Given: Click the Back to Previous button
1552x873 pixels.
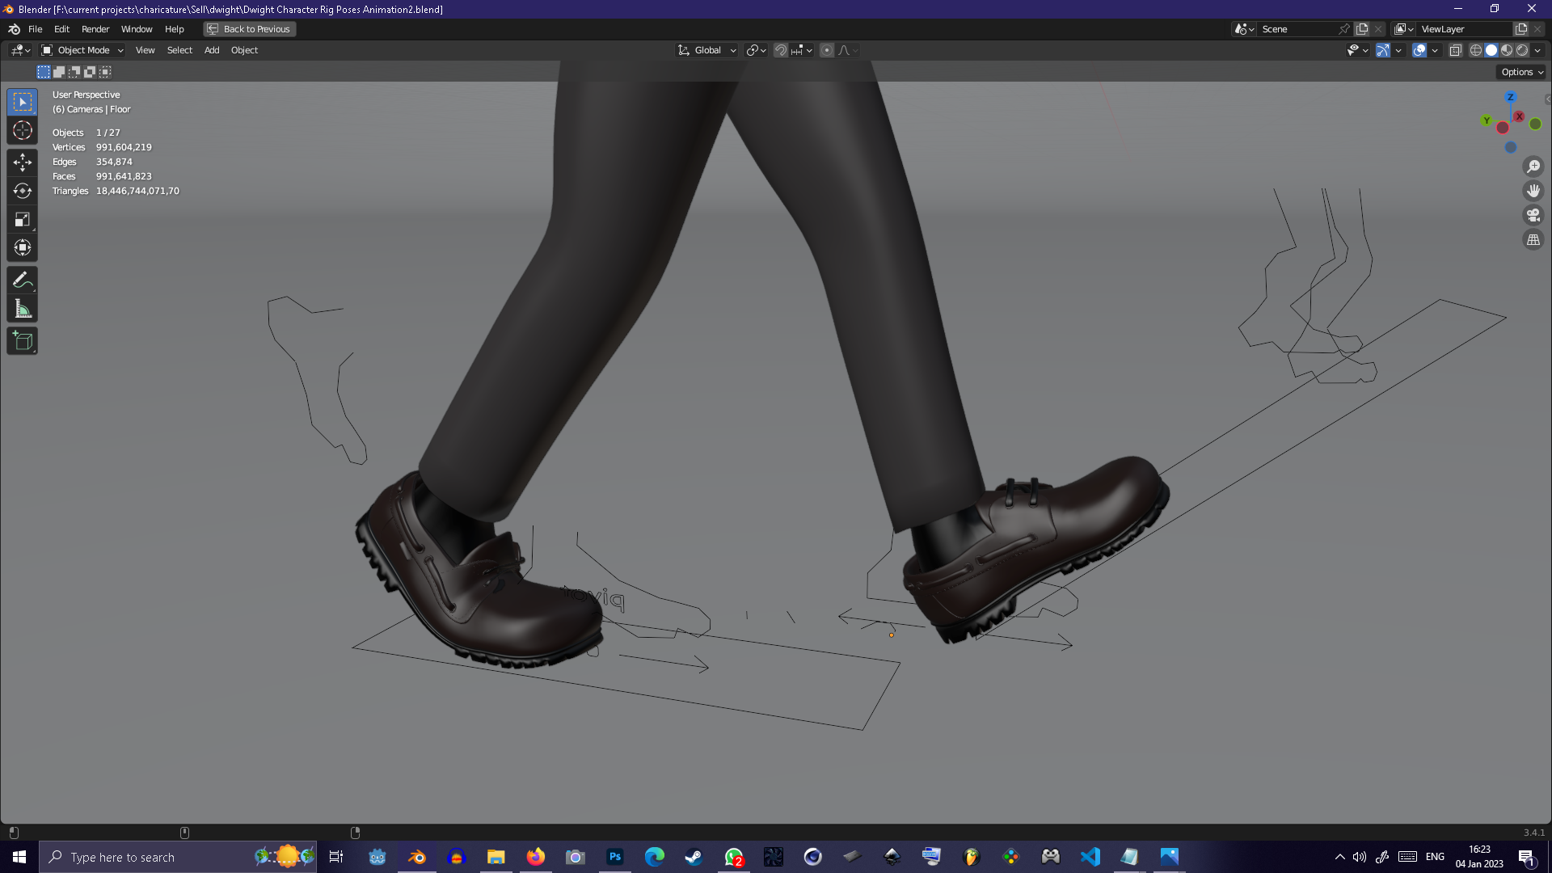Looking at the screenshot, I should coord(249,29).
